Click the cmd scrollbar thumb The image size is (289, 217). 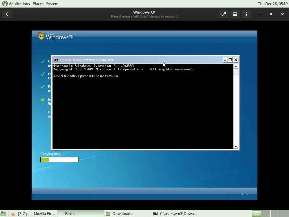point(236,72)
